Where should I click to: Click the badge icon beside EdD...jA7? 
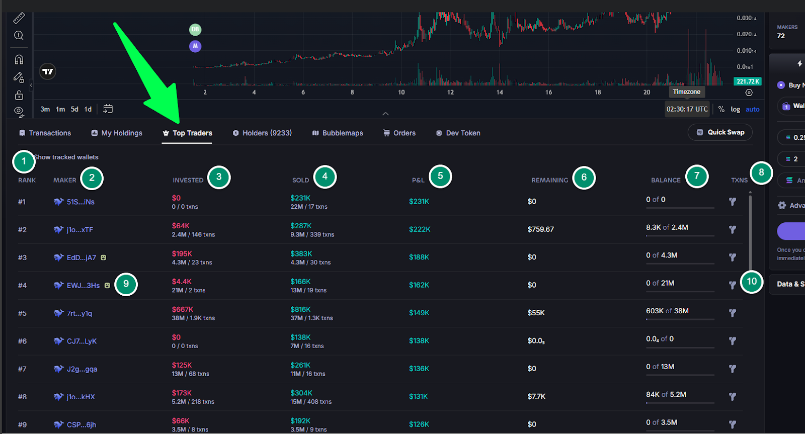pyautogui.click(x=103, y=257)
